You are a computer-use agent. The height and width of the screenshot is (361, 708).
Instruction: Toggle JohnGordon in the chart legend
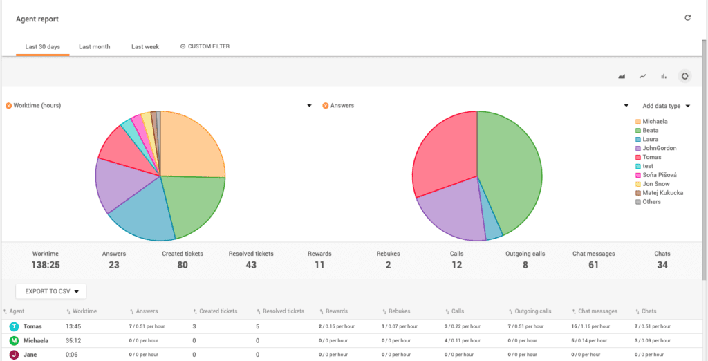click(x=659, y=148)
